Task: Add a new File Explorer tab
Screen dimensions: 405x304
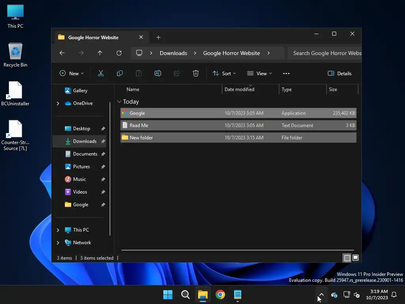Action: [x=158, y=38]
